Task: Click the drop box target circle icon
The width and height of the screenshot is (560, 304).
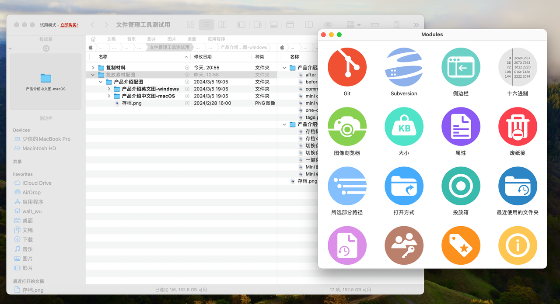Action: (46, 48)
